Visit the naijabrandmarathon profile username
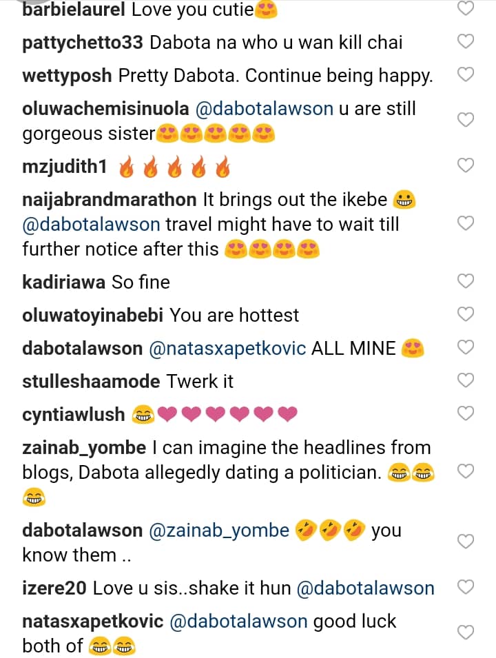496x658 pixels. [x=110, y=200]
